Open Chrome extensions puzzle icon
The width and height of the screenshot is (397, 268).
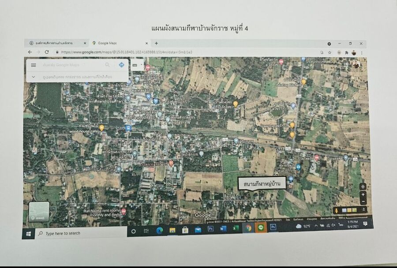coord(346,52)
